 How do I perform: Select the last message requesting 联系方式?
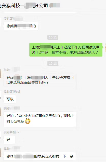pos(40,156)
